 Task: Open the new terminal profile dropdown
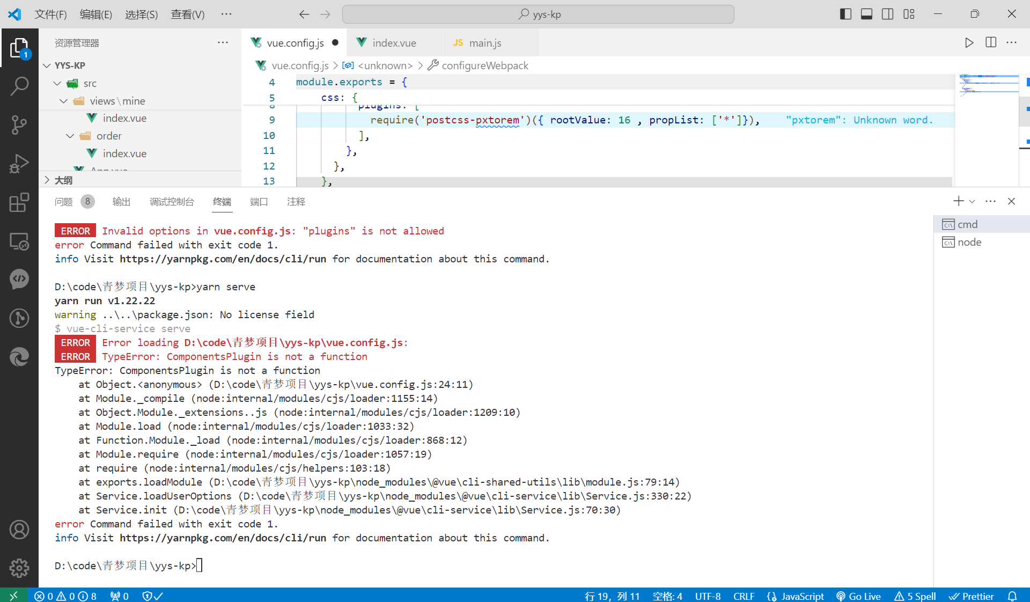point(972,202)
